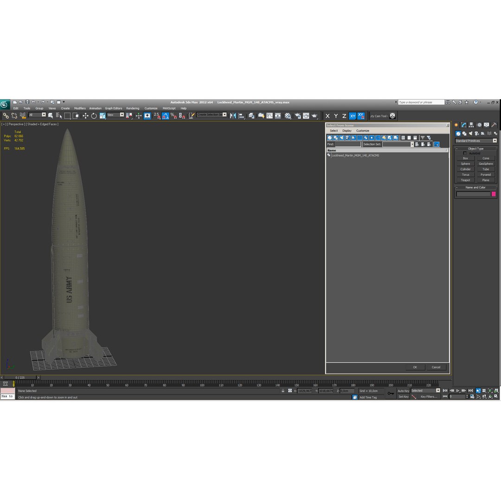Screen dimensions: 501x501
Task: Open the Quick Access toolbar dropdown arrow
Action: tap(64, 102)
